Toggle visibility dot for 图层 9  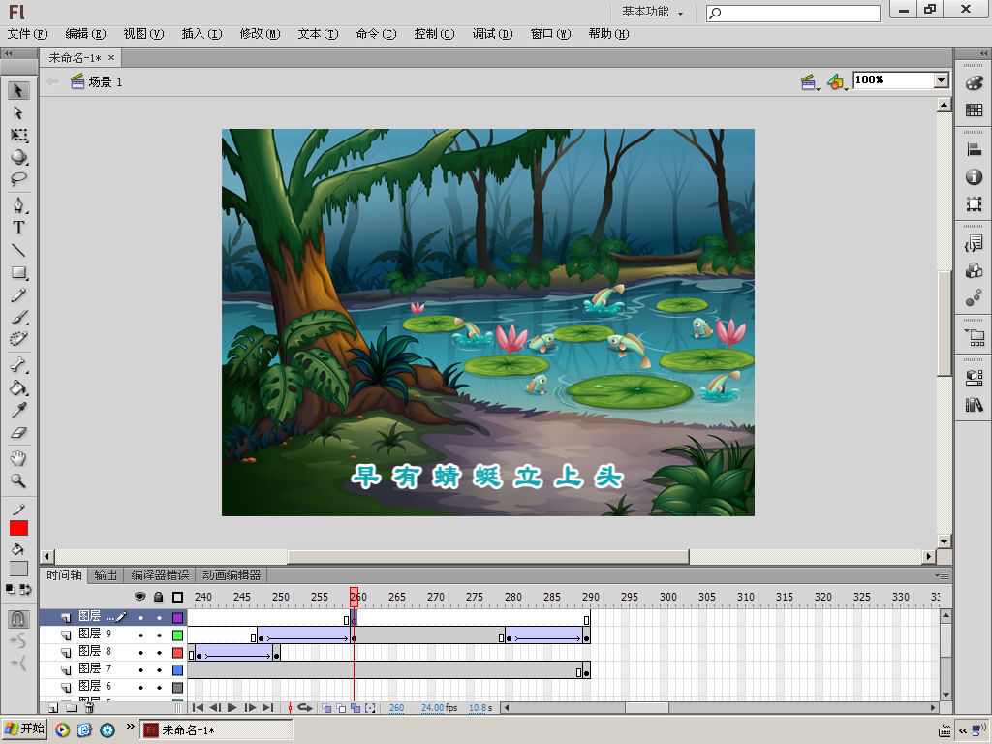click(x=140, y=635)
